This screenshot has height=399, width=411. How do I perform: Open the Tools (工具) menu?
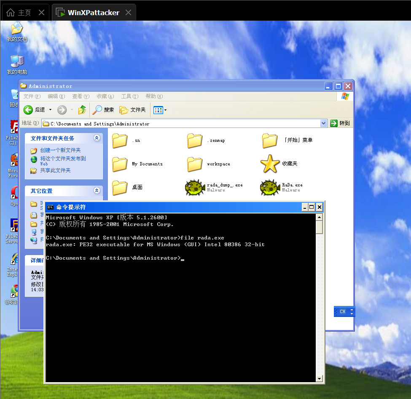130,96
